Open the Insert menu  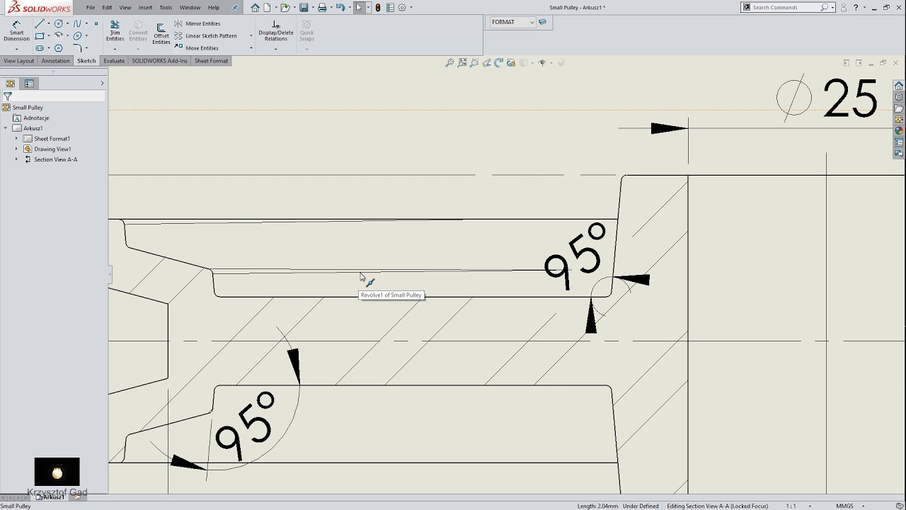pos(145,7)
